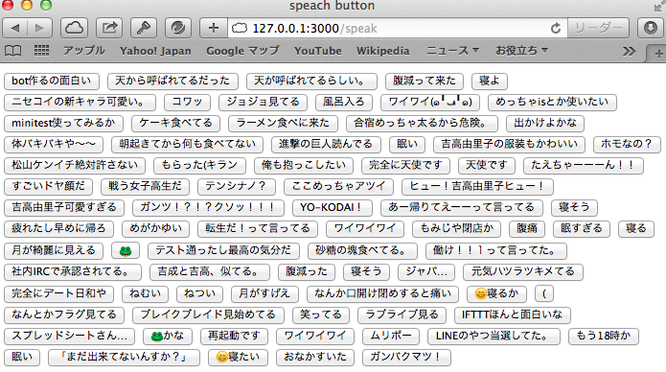The width and height of the screenshot is (666, 372).
Task: Click the 出かけよかな button
Action: tap(545, 124)
